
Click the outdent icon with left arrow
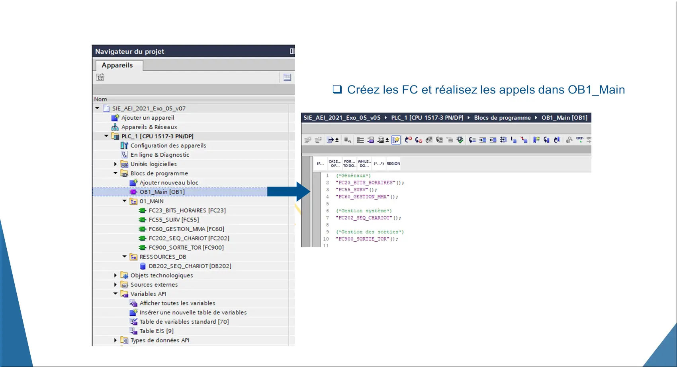[493, 140]
